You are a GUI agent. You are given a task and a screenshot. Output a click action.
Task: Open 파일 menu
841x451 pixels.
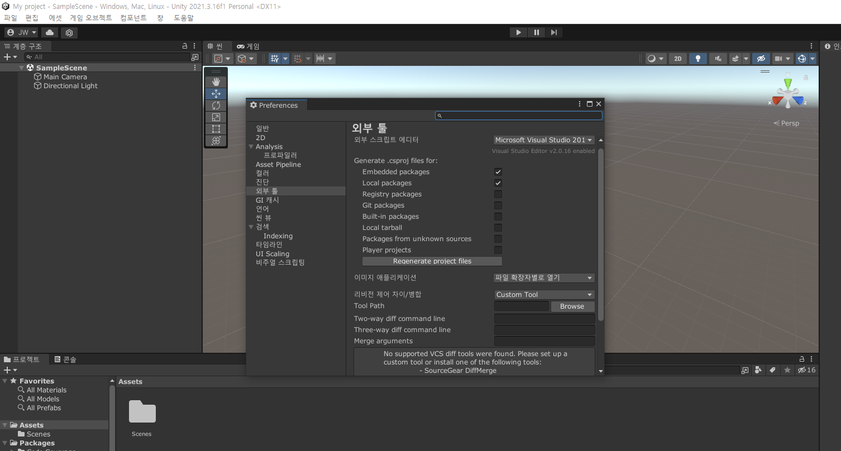(11, 18)
